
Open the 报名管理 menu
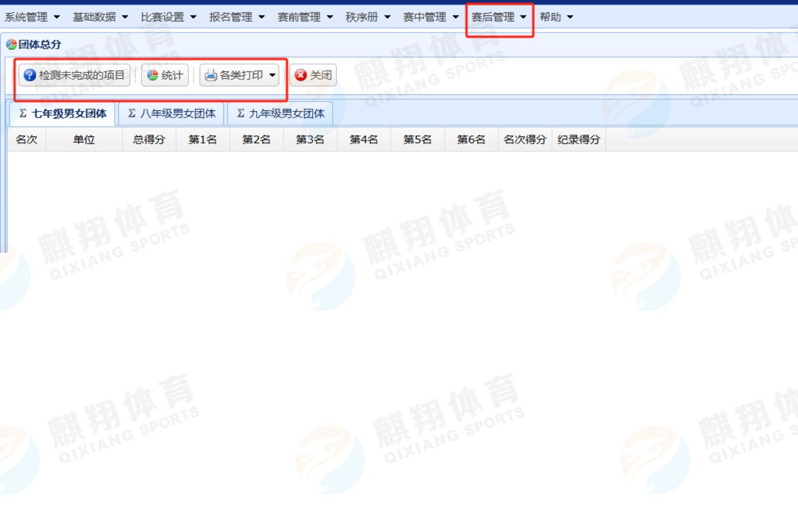click(237, 17)
